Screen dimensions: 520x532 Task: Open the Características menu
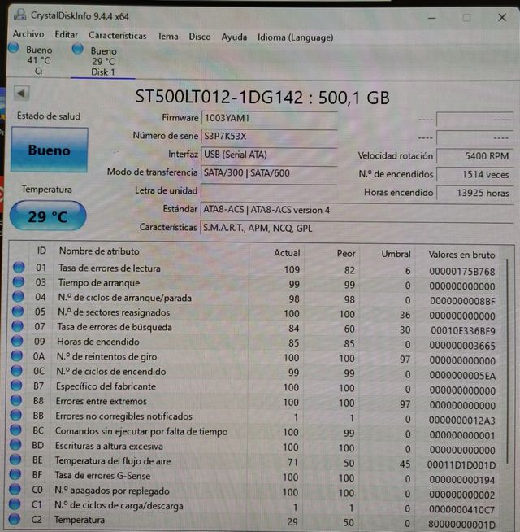click(117, 36)
